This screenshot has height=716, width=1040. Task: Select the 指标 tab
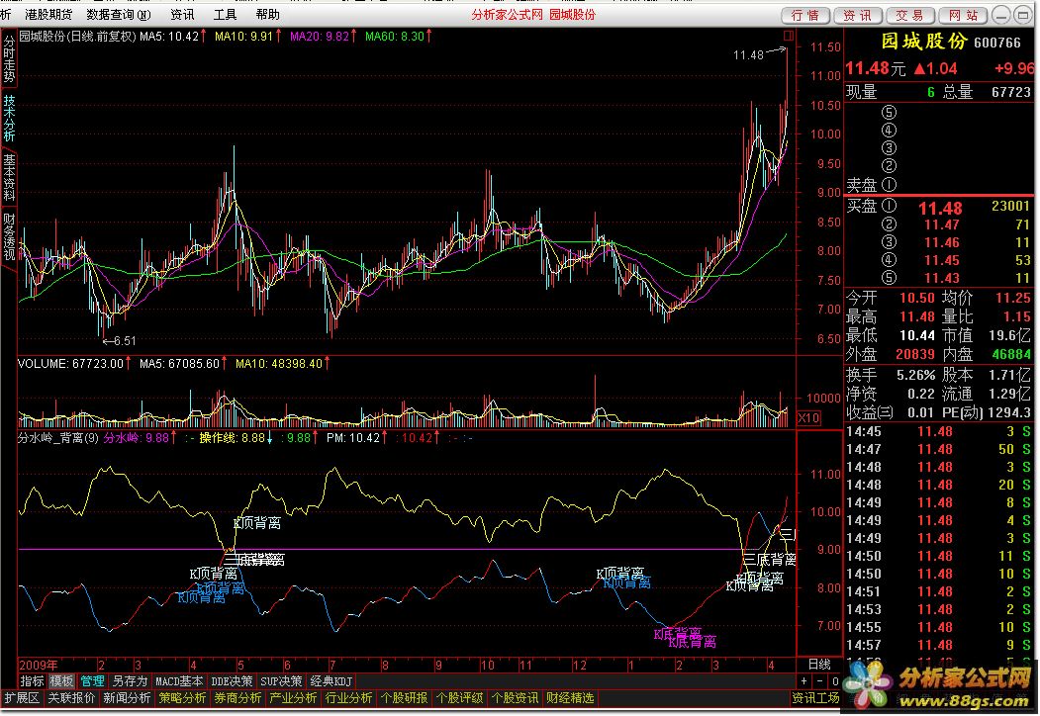[x=32, y=680]
